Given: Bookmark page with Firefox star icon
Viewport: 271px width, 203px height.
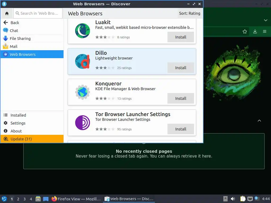Looking at the screenshot, I should [x=245, y=31].
